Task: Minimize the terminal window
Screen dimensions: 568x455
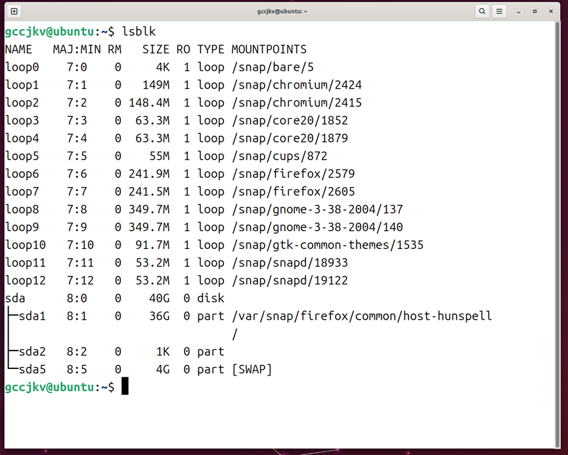Action: pos(519,11)
